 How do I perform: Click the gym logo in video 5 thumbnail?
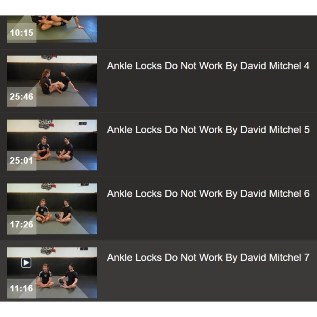tap(46, 124)
